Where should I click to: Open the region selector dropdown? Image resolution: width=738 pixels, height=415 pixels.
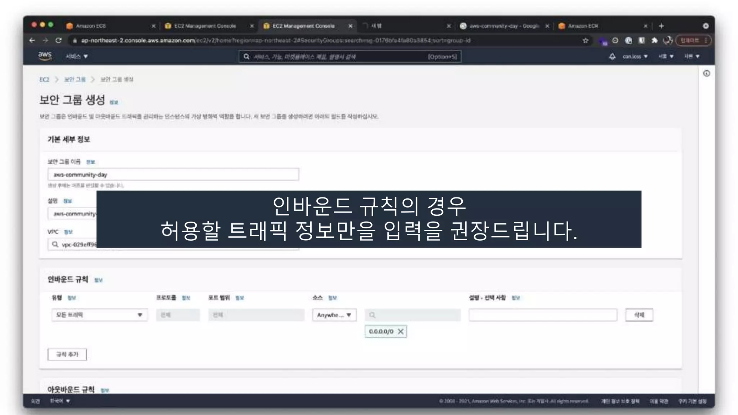(x=666, y=57)
